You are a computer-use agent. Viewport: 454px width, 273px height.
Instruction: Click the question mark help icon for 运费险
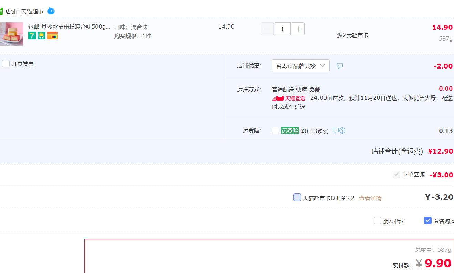point(342,131)
